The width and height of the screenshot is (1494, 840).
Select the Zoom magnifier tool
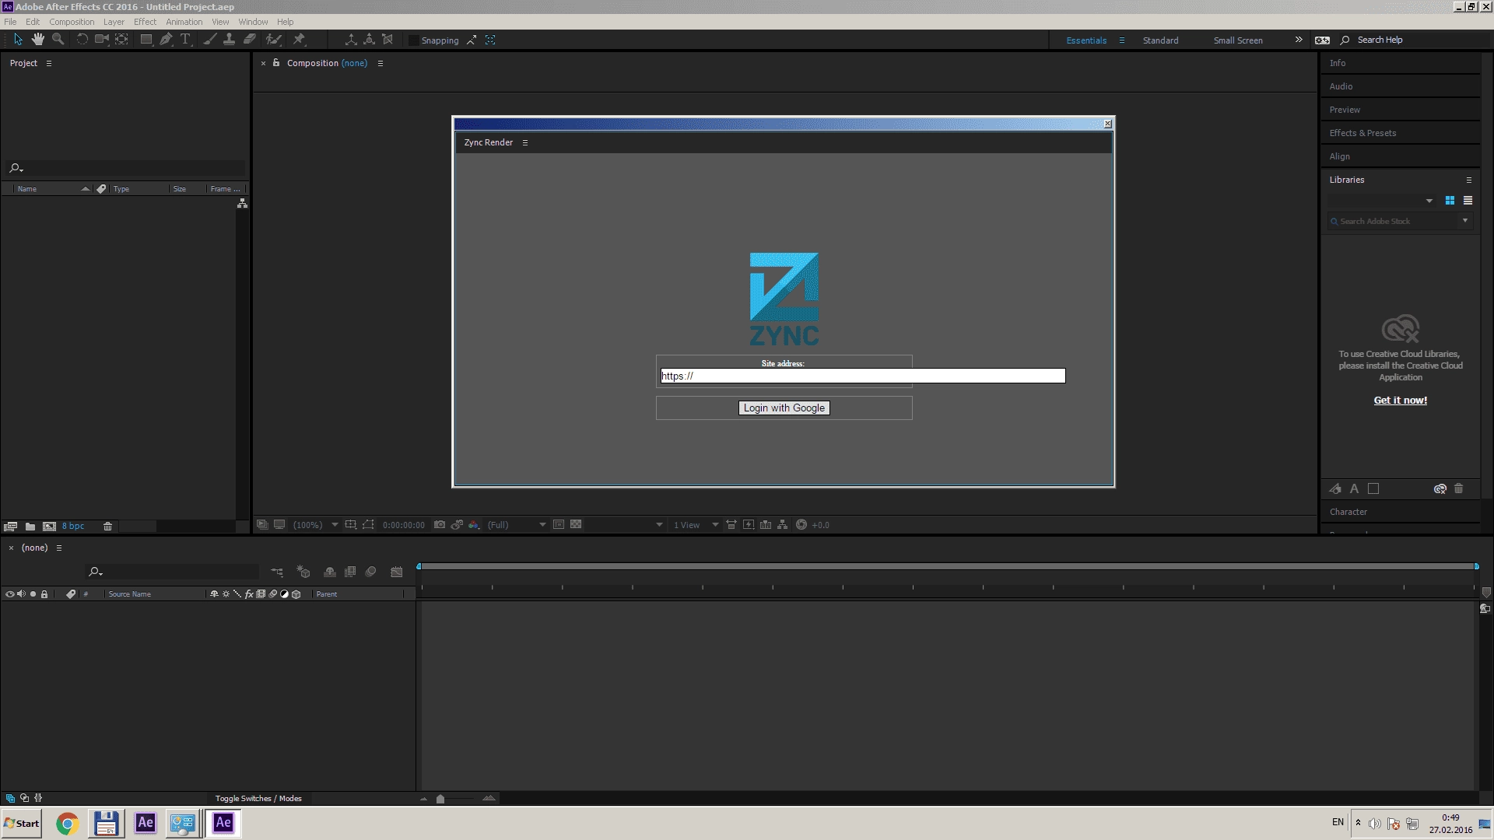point(58,40)
